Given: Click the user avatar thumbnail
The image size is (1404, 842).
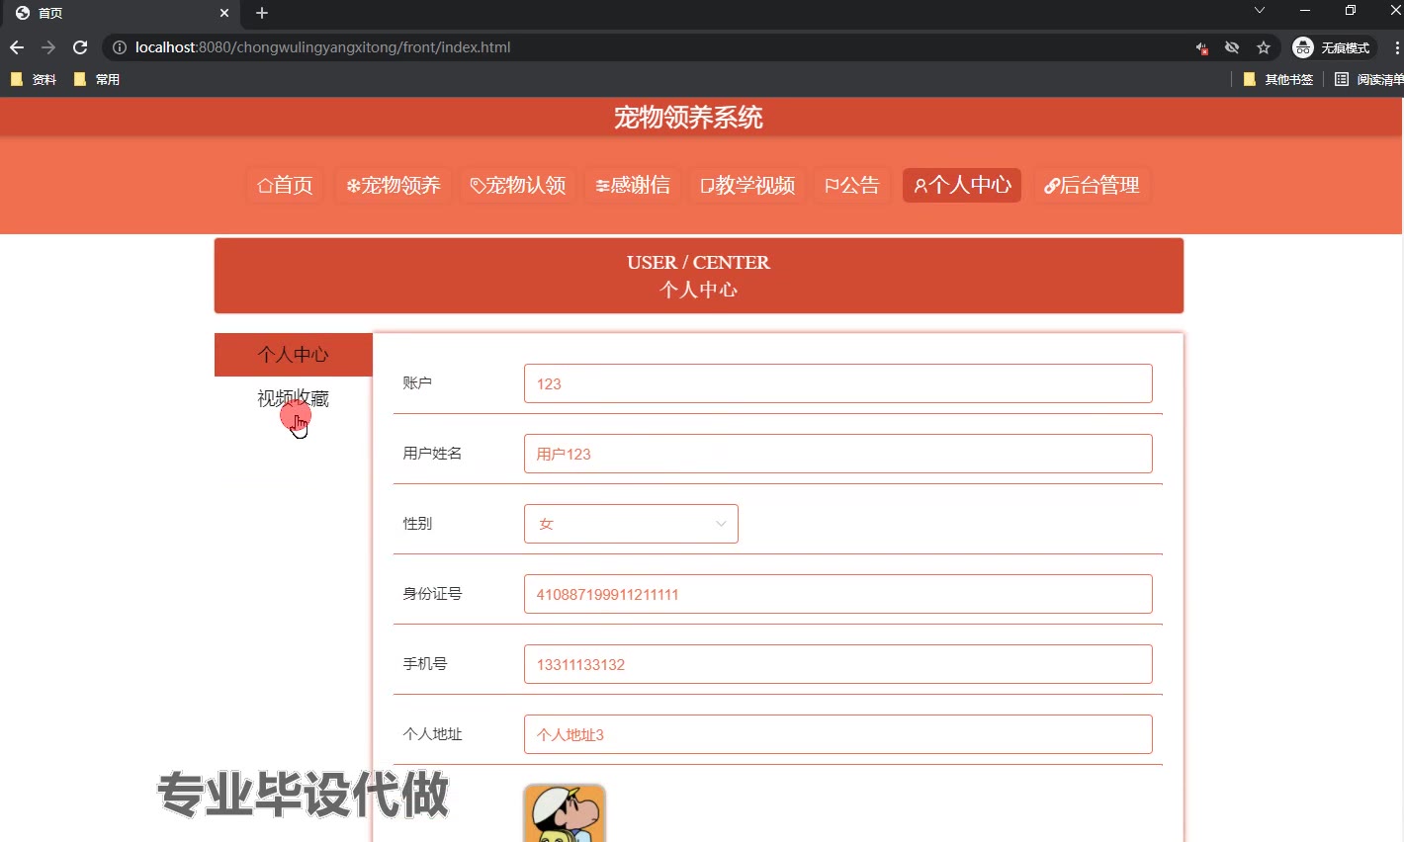Looking at the screenshot, I should [x=565, y=813].
